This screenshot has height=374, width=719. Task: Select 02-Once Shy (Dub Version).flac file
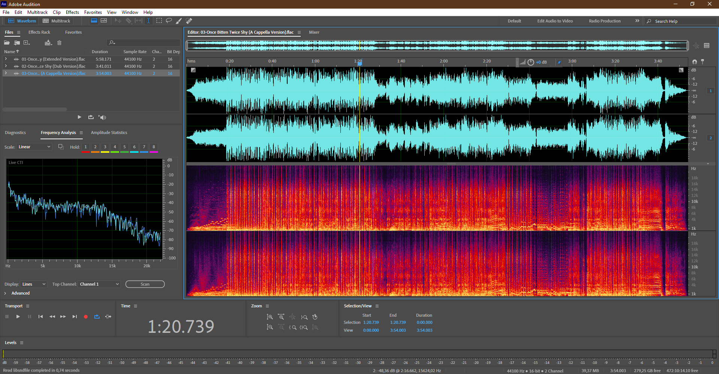pos(54,66)
